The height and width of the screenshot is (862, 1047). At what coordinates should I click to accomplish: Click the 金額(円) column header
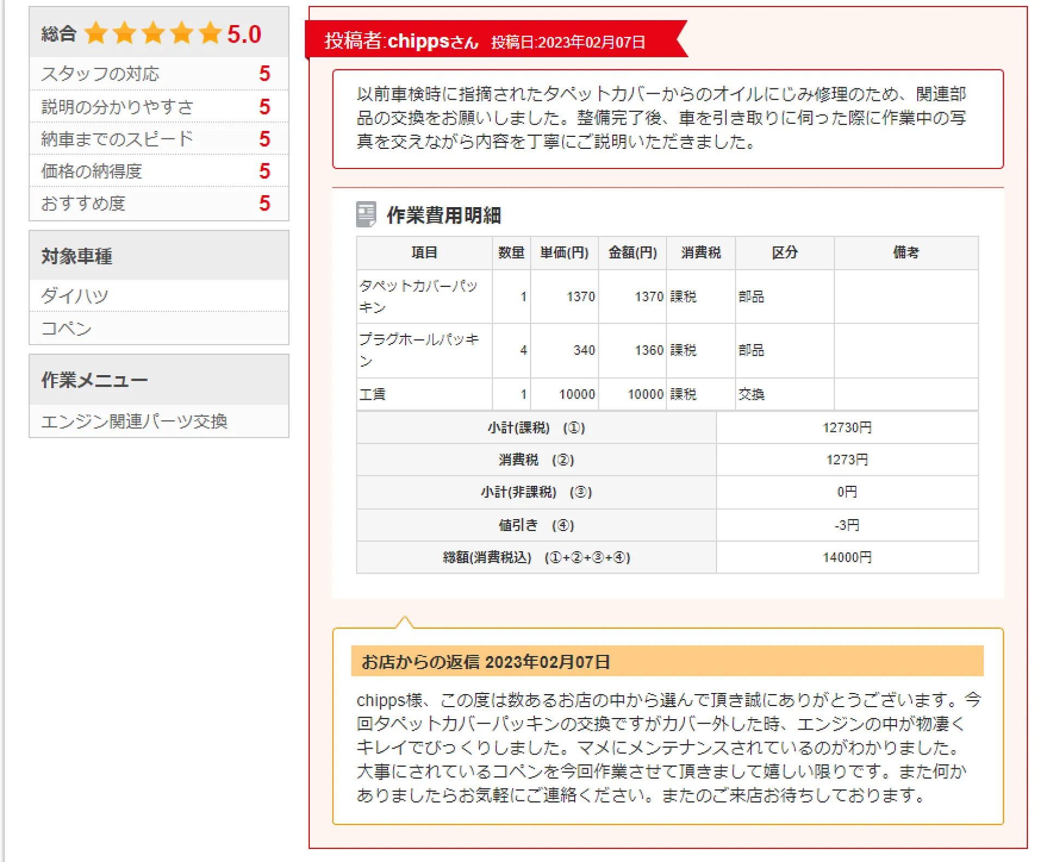click(632, 252)
